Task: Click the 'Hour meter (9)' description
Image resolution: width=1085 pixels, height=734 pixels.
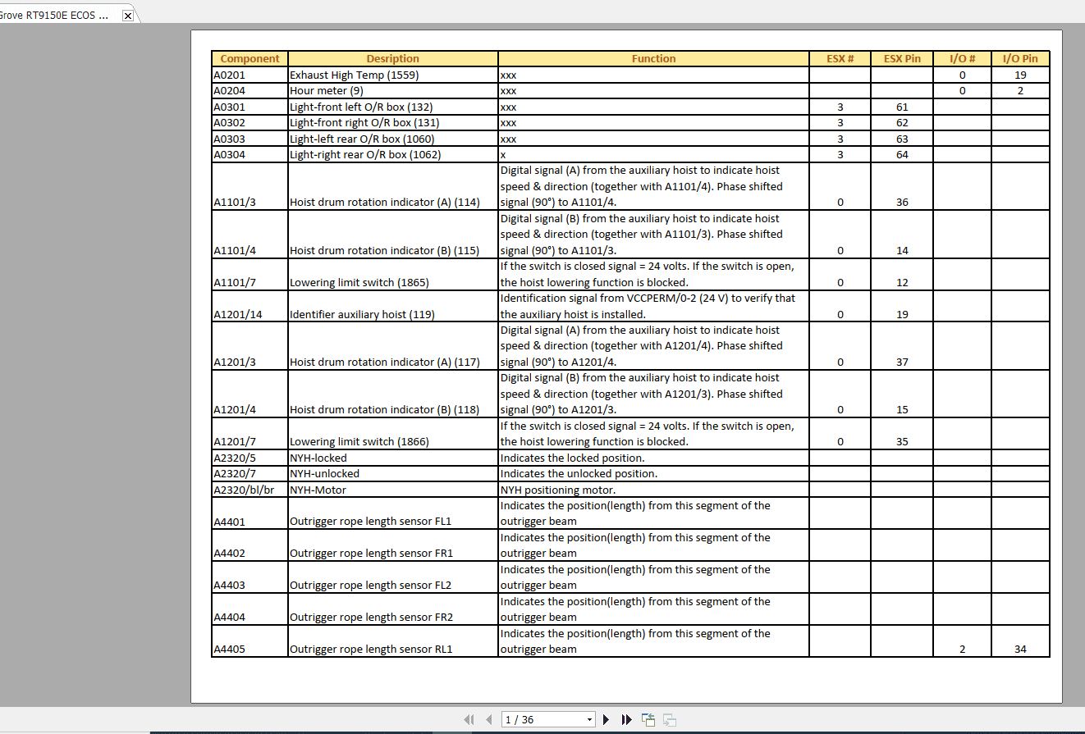Action: [x=327, y=91]
